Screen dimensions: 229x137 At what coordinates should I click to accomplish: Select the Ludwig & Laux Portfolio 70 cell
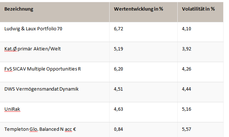tap(55, 32)
